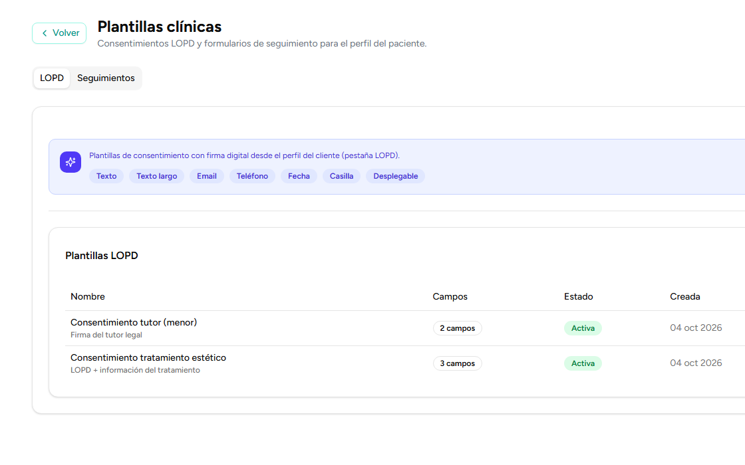Click the Texto field-type chip
Screen dimensions: 745x465
106,176
